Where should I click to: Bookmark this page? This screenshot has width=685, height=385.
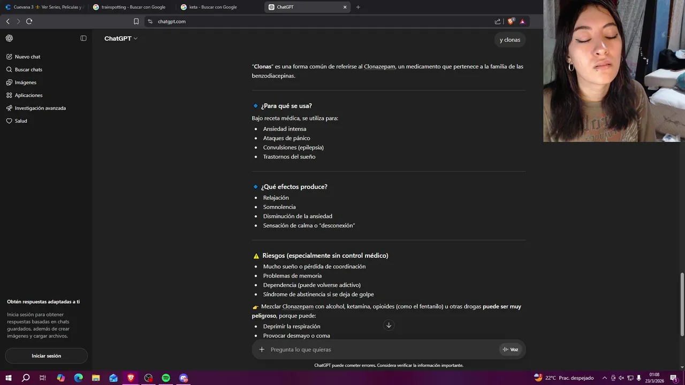(136, 21)
